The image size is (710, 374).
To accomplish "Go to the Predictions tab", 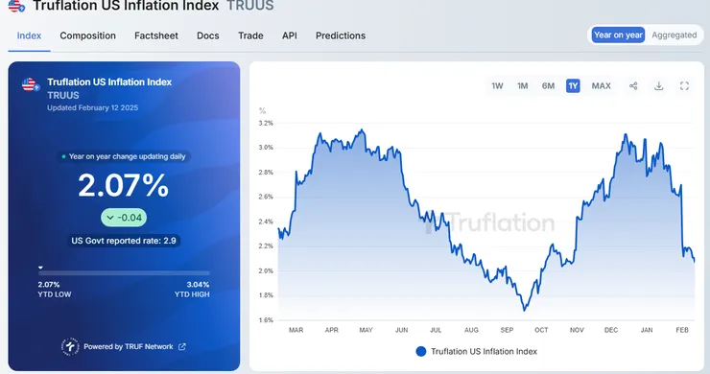I will click(341, 35).
